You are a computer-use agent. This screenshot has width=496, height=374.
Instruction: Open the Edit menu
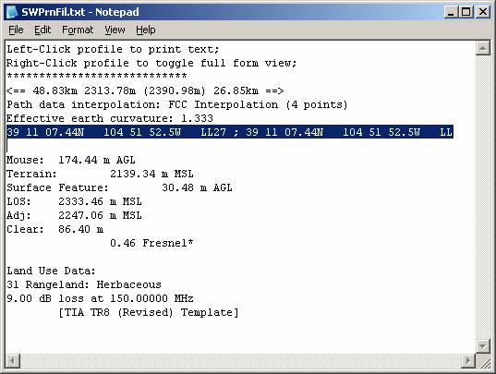(42, 30)
